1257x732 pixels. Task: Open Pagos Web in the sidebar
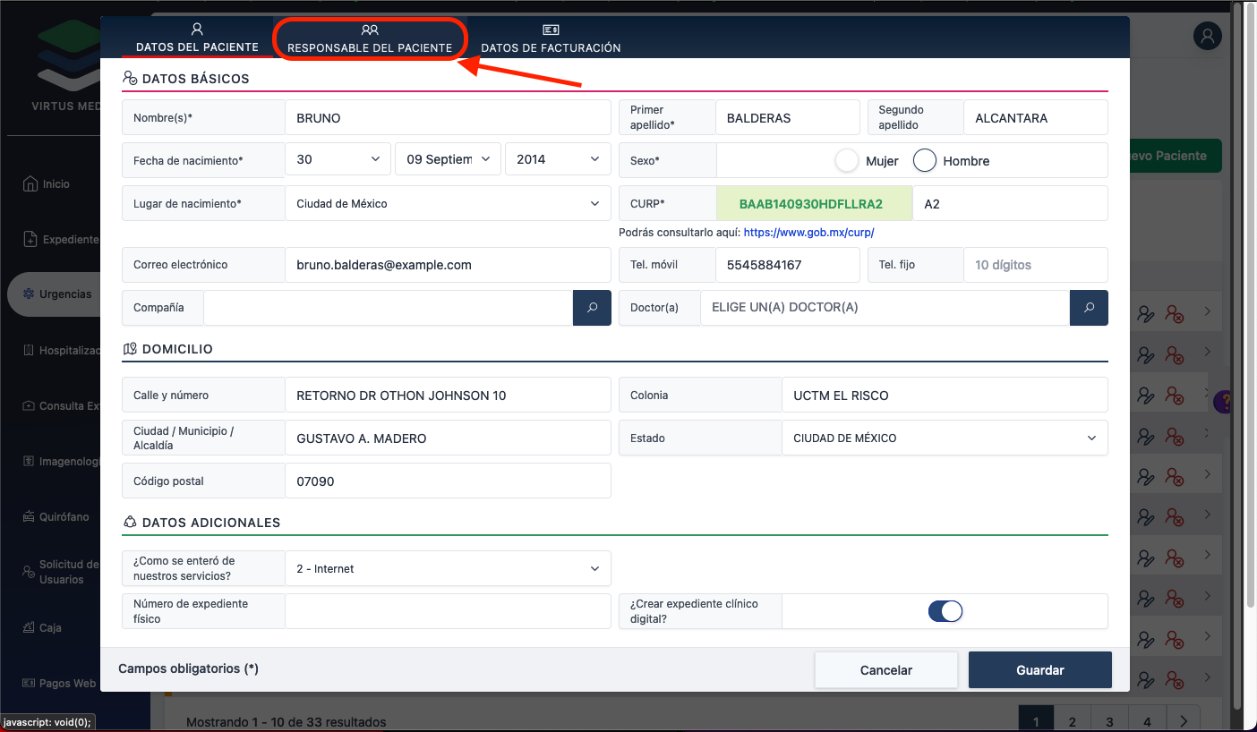click(x=67, y=684)
